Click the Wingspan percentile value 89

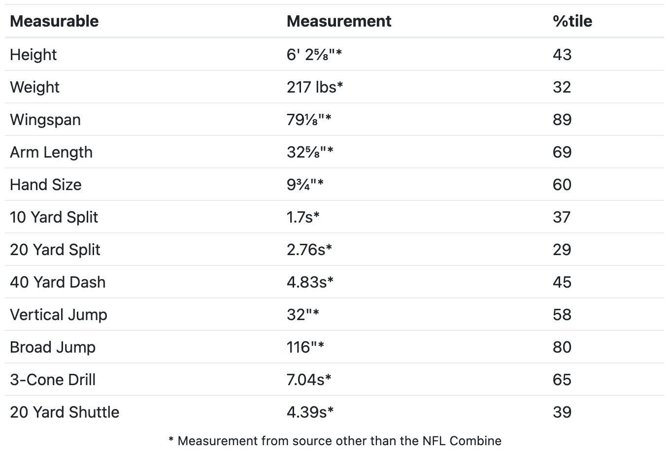562,119
